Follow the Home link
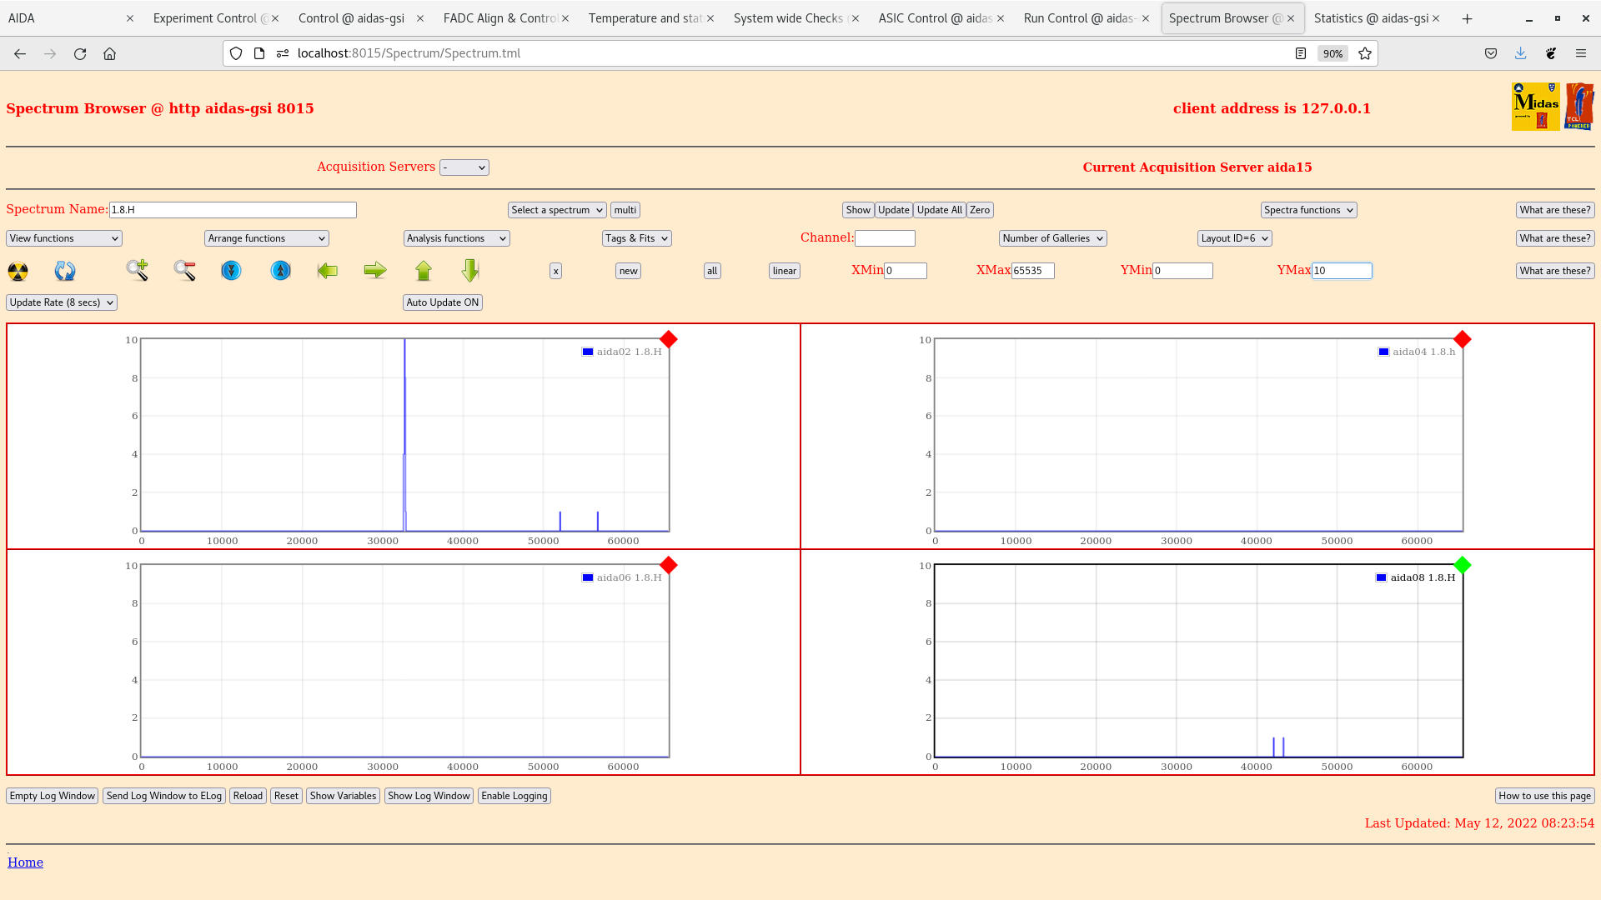Screen dimensions: 1601x900 point(25,862)
